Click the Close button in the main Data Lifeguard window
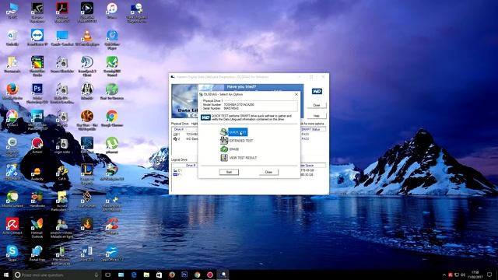Image resolution: width=498 pixels, height=280 pixels. 317,105
